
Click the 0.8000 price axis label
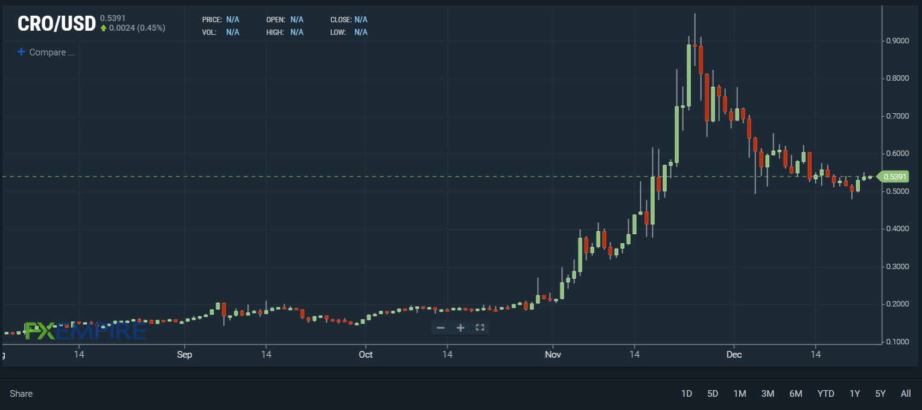[x=897, y=78]
